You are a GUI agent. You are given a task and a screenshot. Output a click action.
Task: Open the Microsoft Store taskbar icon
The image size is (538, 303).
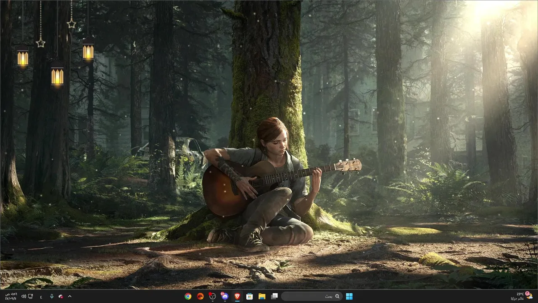[x=249, y=296]
